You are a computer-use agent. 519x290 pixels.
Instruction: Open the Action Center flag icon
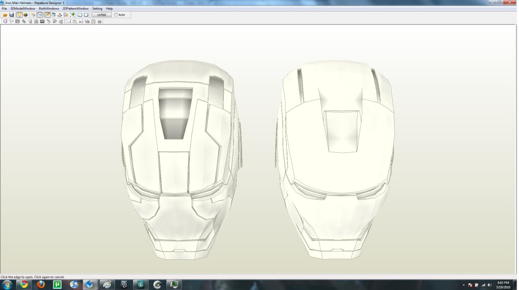point(470,285)
